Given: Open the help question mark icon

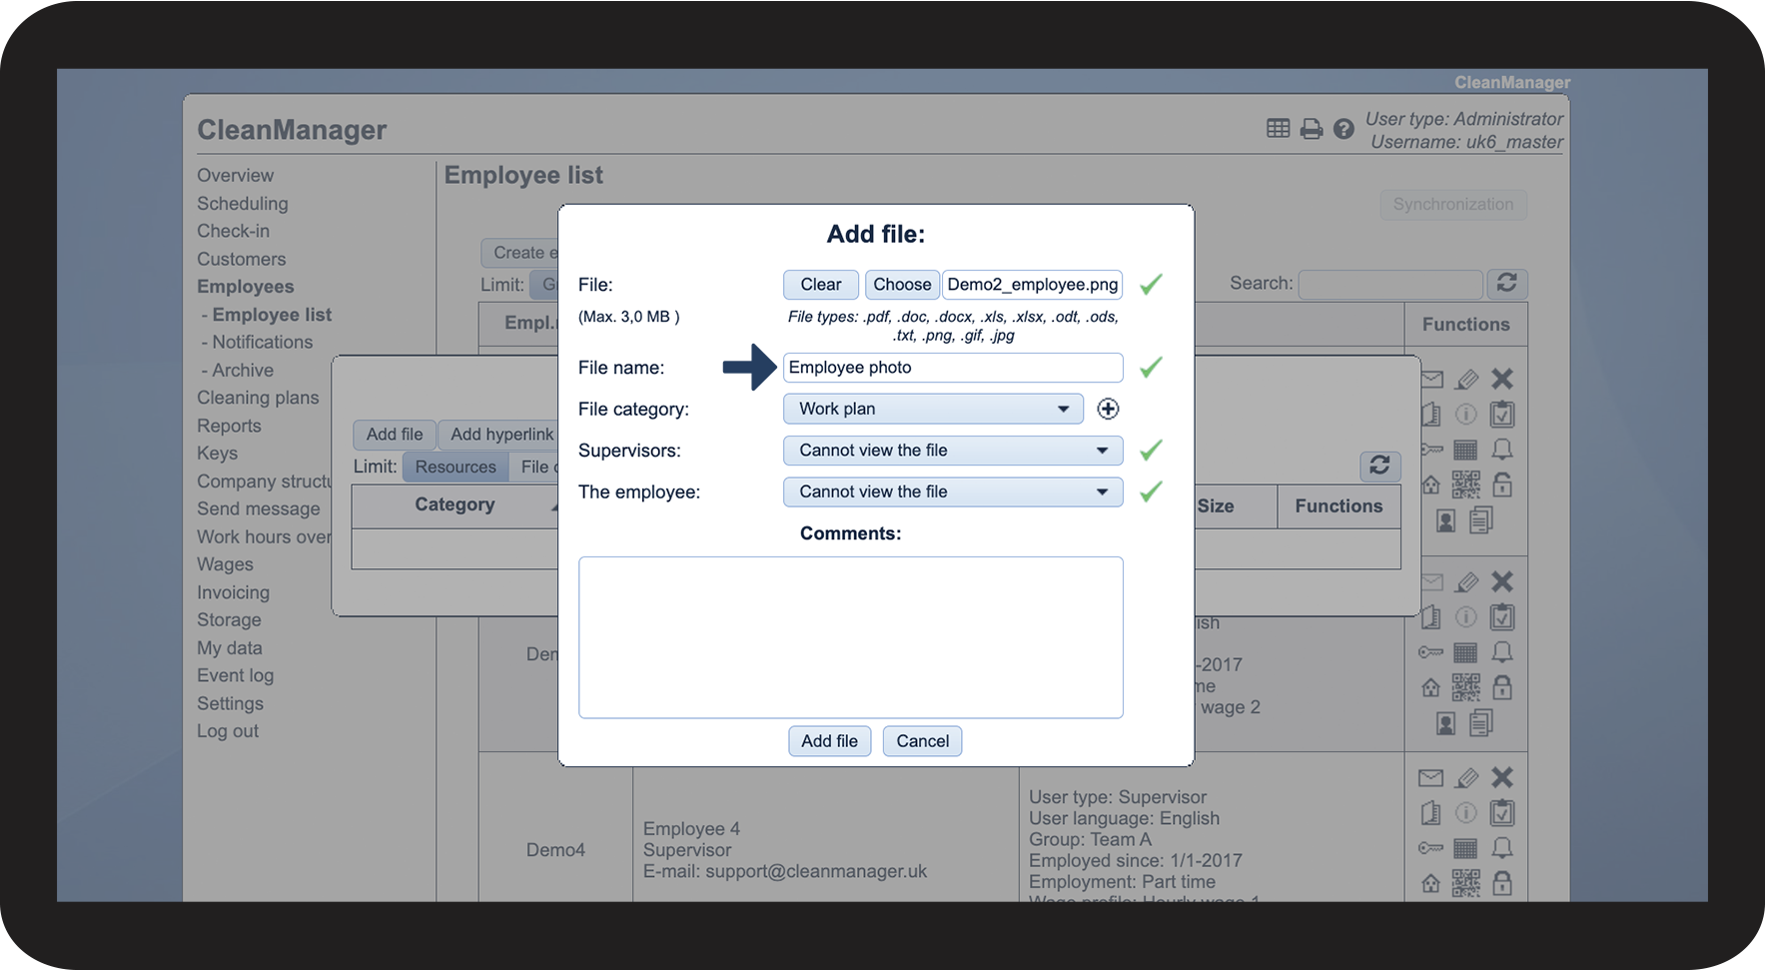Looking at the screenshot, I should pos(1343,129).
